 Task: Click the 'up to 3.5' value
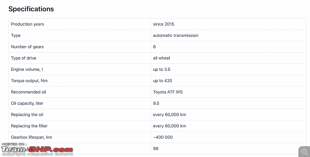[162, 70]
